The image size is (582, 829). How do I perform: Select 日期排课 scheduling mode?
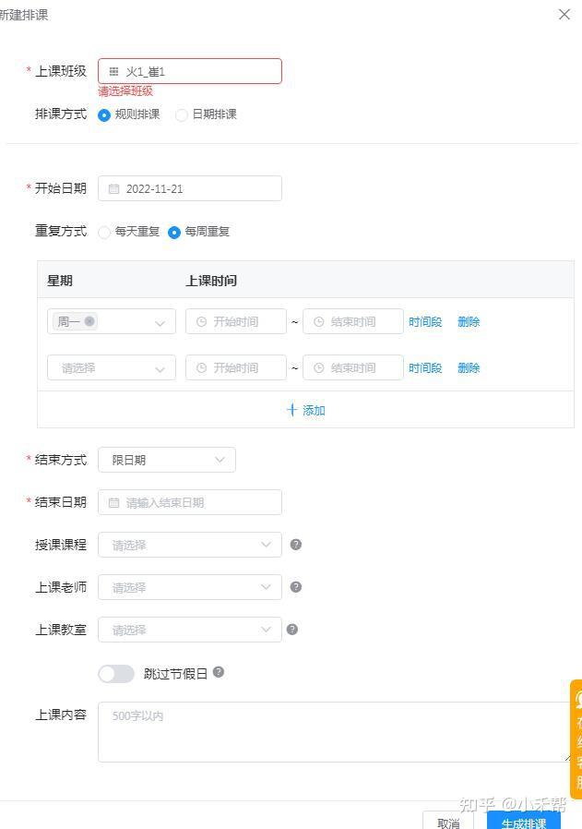click(182, 115)
